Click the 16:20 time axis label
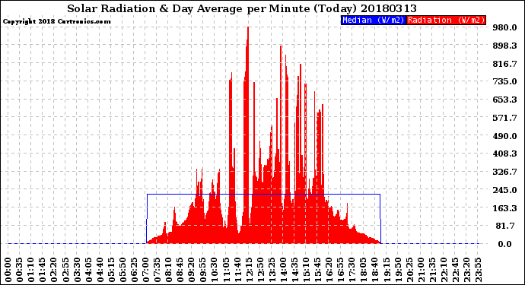This screenshot has width=525, height=285. (329, 270)
